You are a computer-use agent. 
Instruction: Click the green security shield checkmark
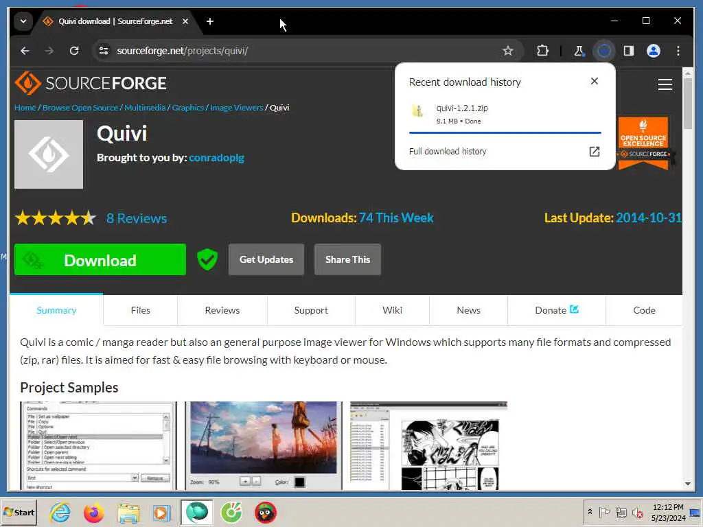[207, 259]
